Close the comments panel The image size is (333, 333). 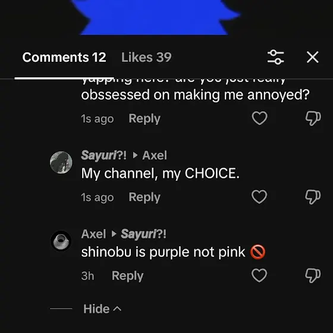(313, 57)
